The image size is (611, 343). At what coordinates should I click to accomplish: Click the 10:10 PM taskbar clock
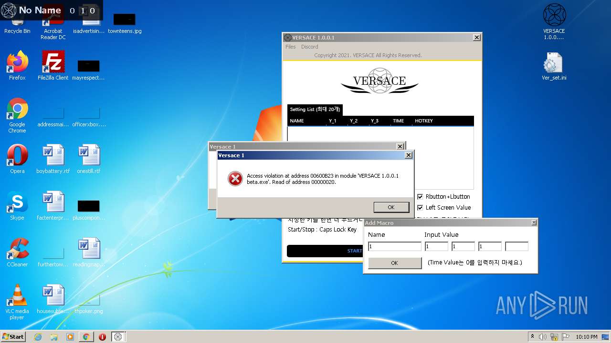587,337
